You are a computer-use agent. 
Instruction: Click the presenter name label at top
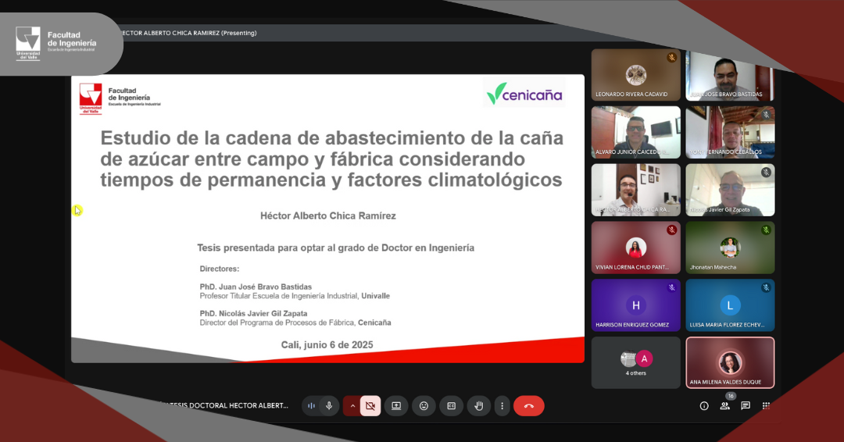(x=186, y=33)
